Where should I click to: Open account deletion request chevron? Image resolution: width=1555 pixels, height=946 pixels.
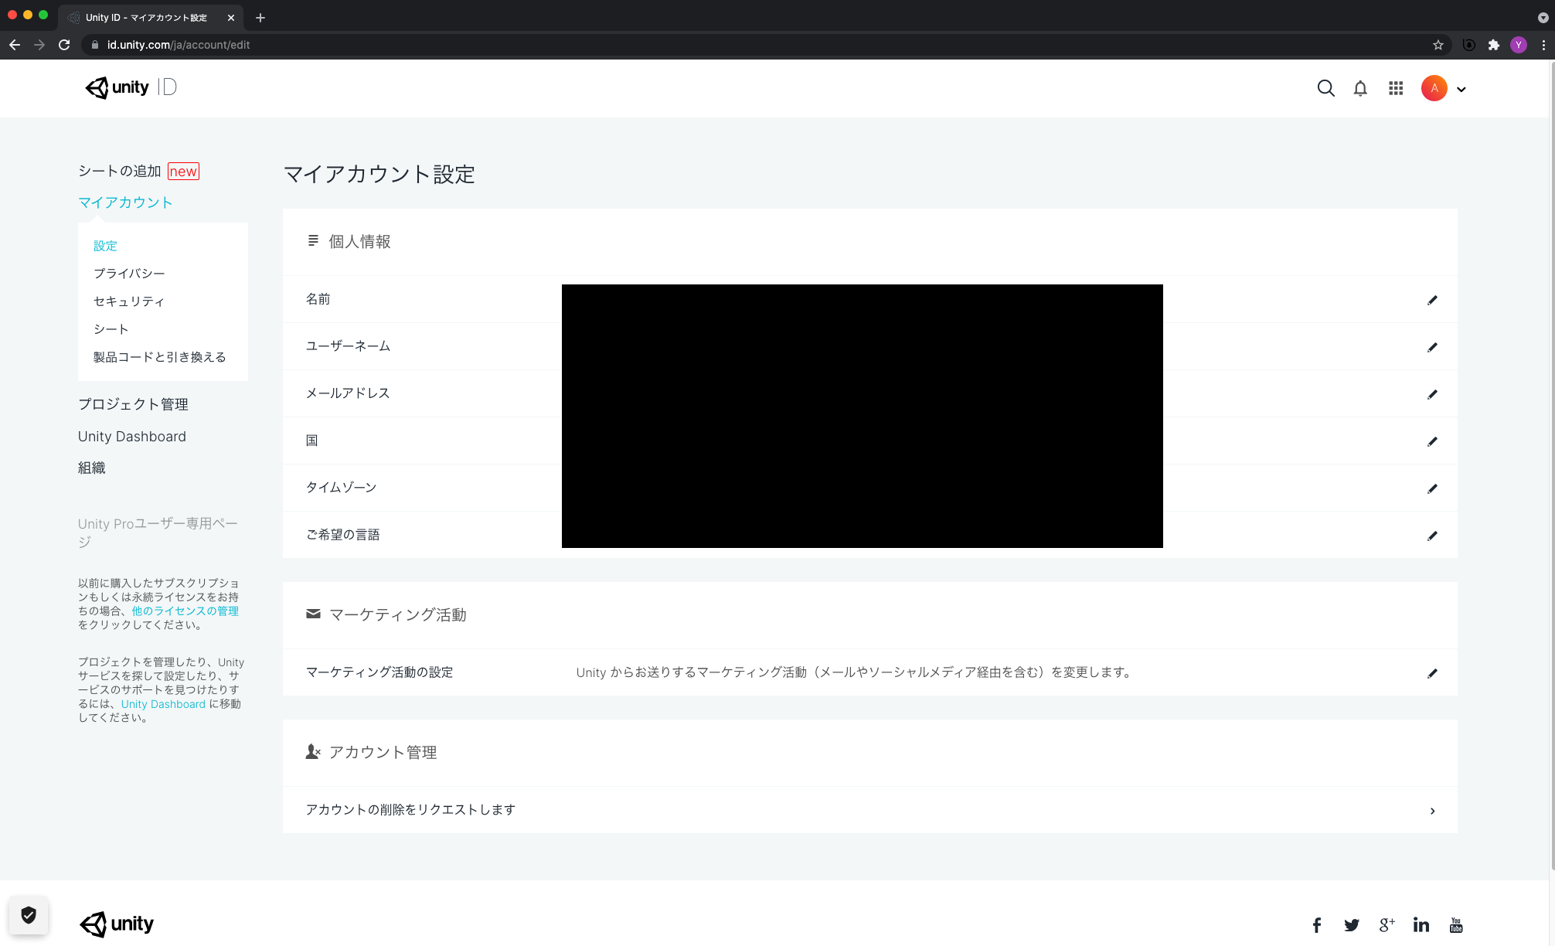click(x=1432, y=811)
